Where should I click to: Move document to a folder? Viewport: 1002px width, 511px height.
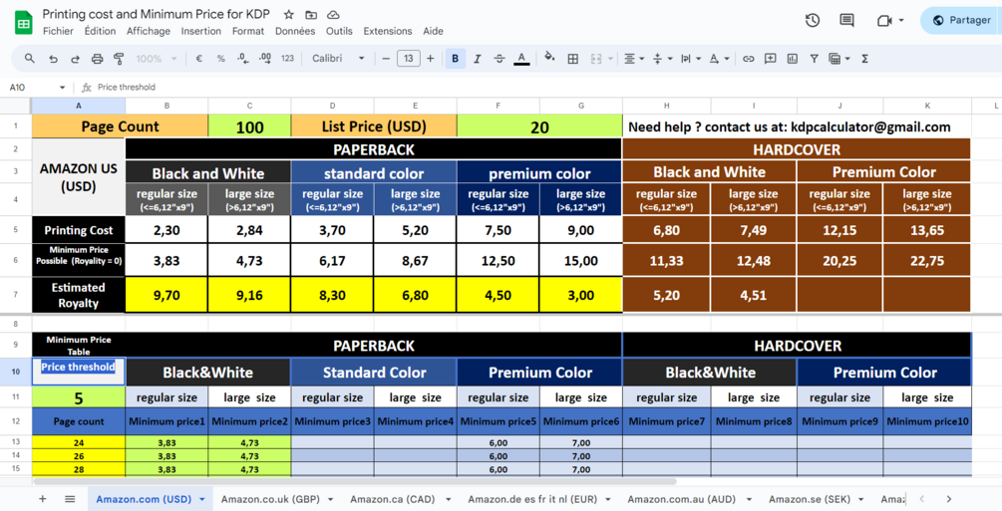click(x=311, y=14)
